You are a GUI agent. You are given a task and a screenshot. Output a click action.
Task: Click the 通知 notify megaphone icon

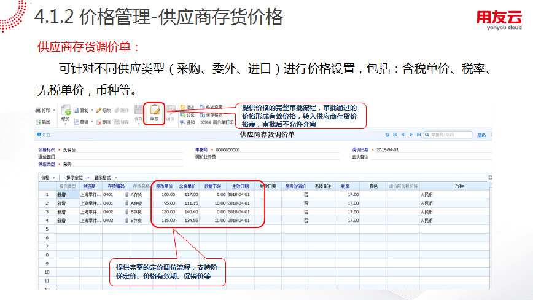pyautogui.click(x=183, y=122)
